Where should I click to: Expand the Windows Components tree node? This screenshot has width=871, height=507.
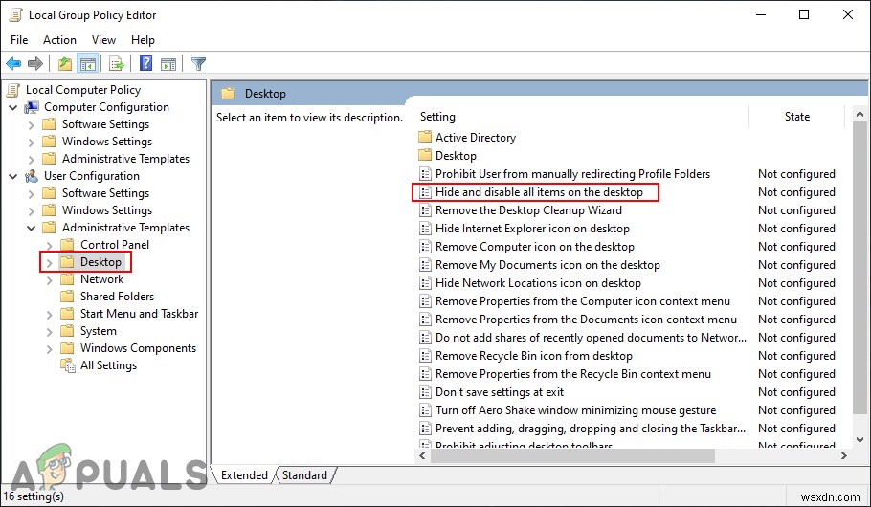[x=50, y=349]
